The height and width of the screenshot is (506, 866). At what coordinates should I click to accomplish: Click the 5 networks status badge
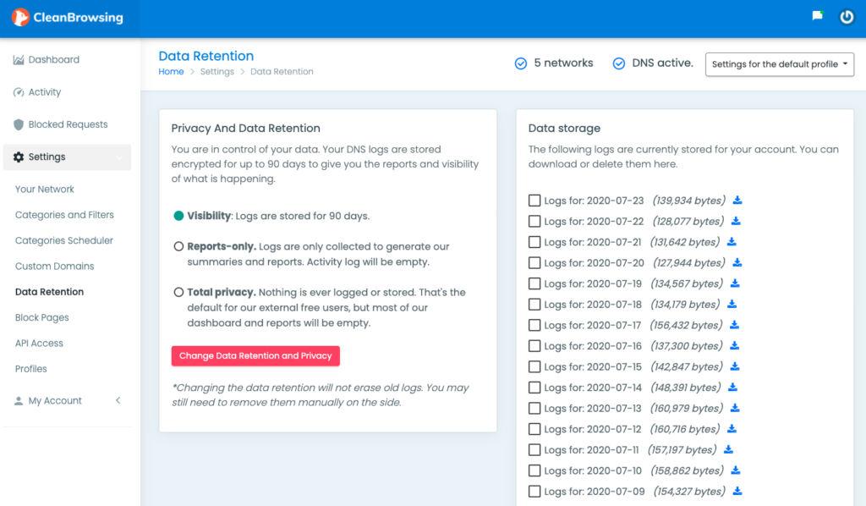[553, 63]
